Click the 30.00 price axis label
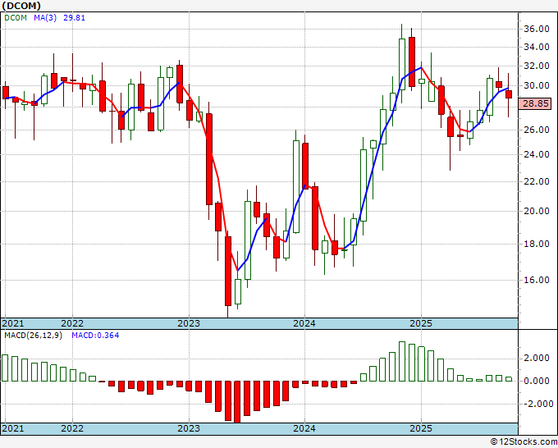558x448 pixels. 537,85
